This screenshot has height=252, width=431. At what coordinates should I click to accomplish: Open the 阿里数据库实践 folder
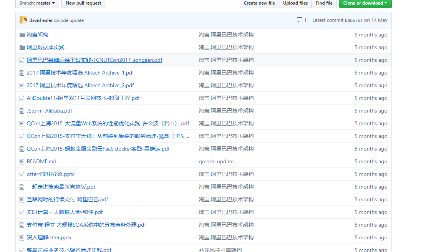pos(45,47)
